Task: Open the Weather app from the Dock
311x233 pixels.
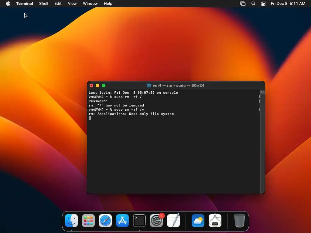Action: tap(198, 221)
